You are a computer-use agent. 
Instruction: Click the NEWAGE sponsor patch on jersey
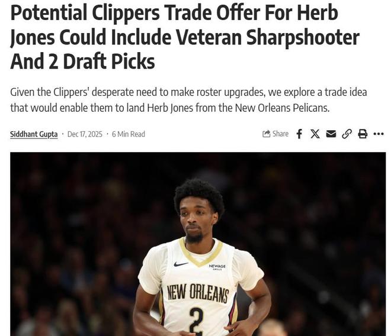[217, 267]
